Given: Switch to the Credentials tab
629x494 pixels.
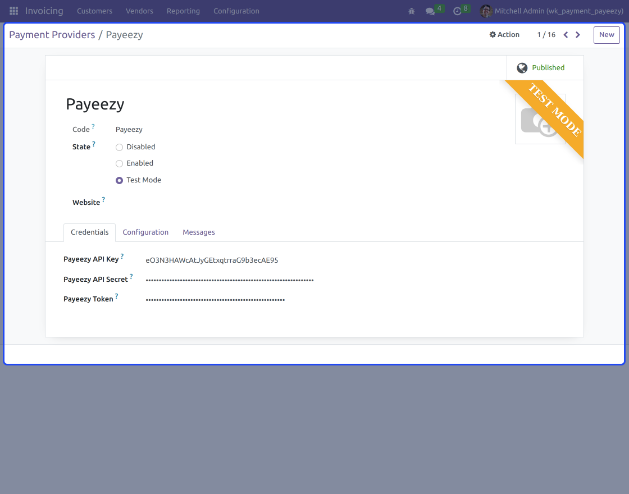Looking at the screenshot, I should (89, 232).
